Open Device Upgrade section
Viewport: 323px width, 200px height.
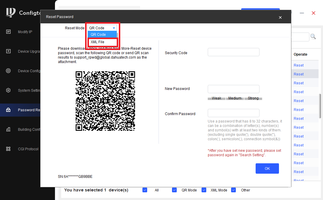pos(29,51)
